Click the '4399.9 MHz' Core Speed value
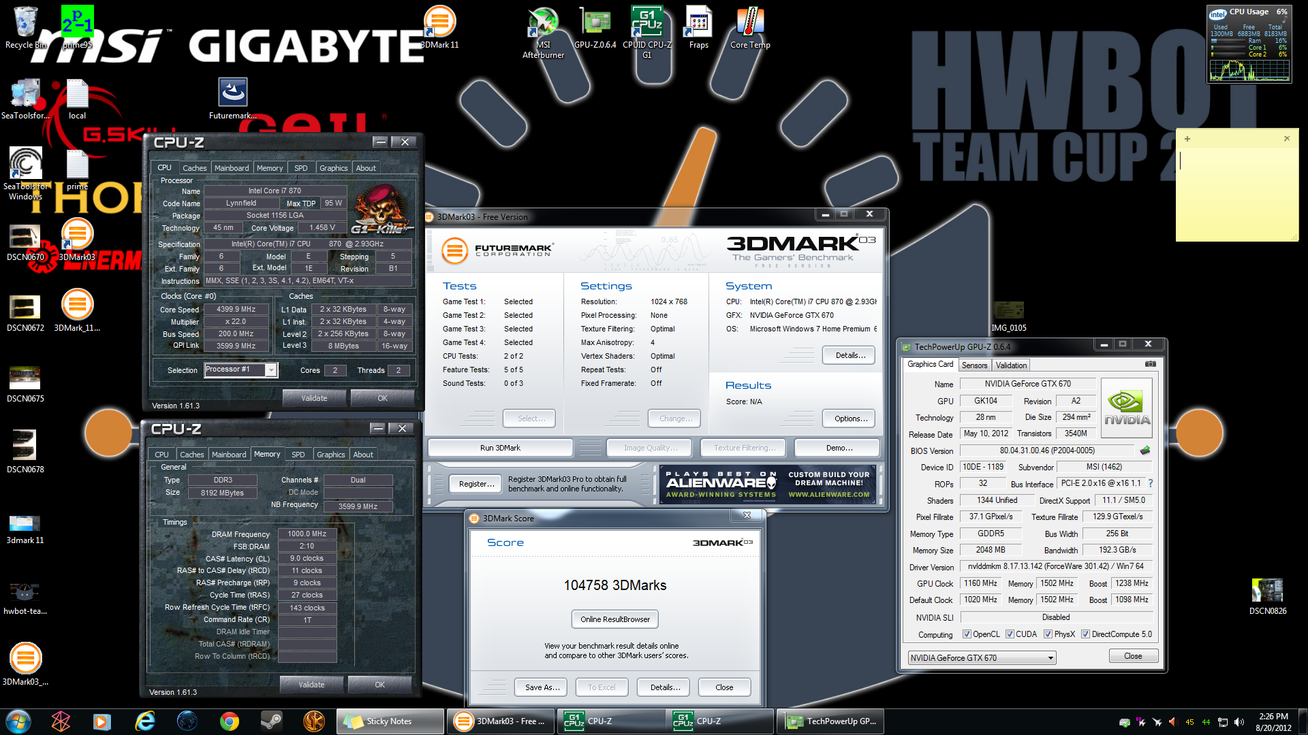This screenshot has width=1308, height=735. 236,309
